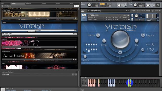Screen dimensions: 162x91
Task: Click the menorah instrument icon
Action: (x=84, y=18)
